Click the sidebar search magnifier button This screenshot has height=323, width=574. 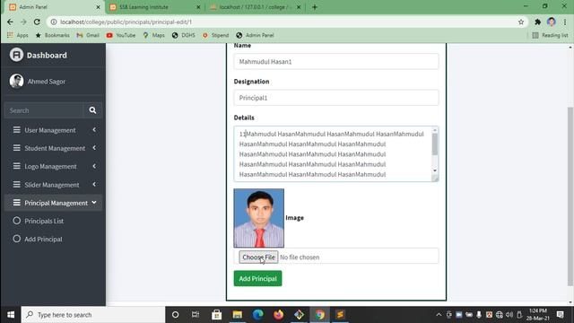(x=92, y=110)
